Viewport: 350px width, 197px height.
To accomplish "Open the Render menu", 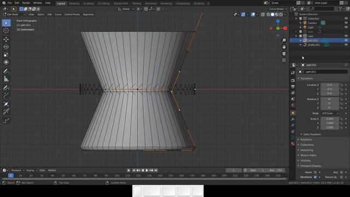I will [x=26, y=3].
